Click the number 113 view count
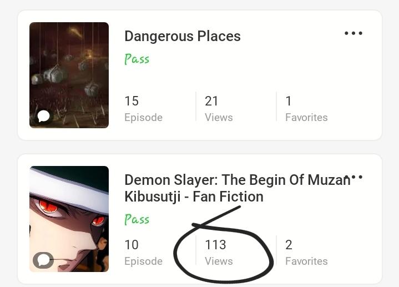The image size is (399, 287). click(215, 245)
